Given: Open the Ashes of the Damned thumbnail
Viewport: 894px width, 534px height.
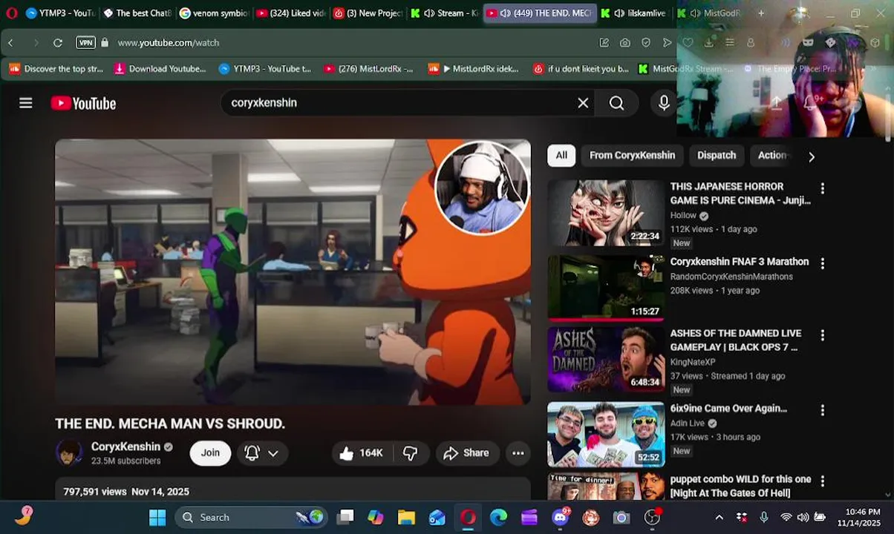Looking at the screenshot, I should tap(606, 360).
